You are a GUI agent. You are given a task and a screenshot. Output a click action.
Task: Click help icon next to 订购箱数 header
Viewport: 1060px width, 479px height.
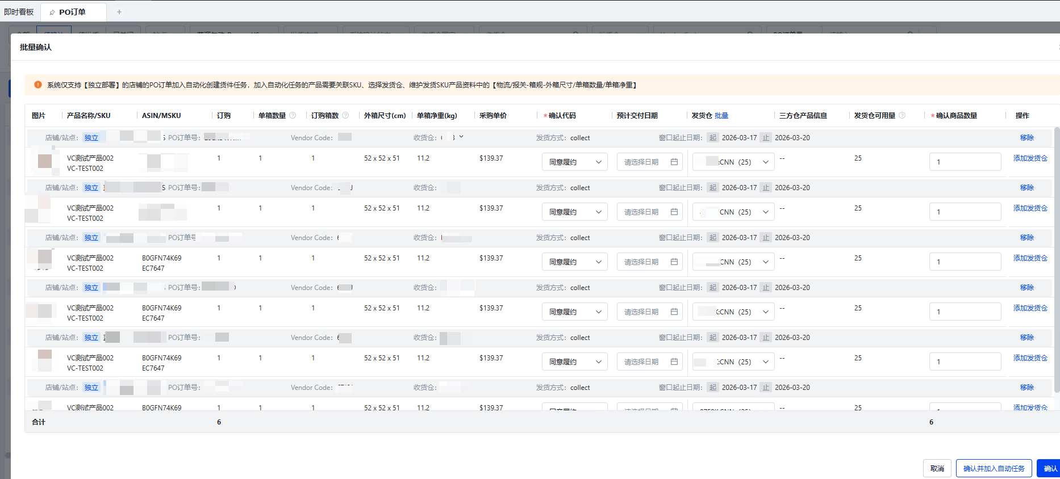(345, 116)
